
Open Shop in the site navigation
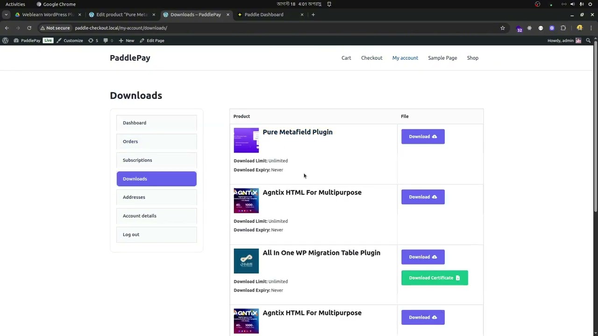(x=473, y=58)
